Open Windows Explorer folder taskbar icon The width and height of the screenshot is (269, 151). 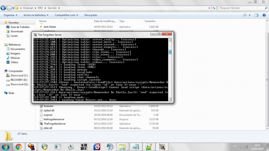click(x=122, y=147)
